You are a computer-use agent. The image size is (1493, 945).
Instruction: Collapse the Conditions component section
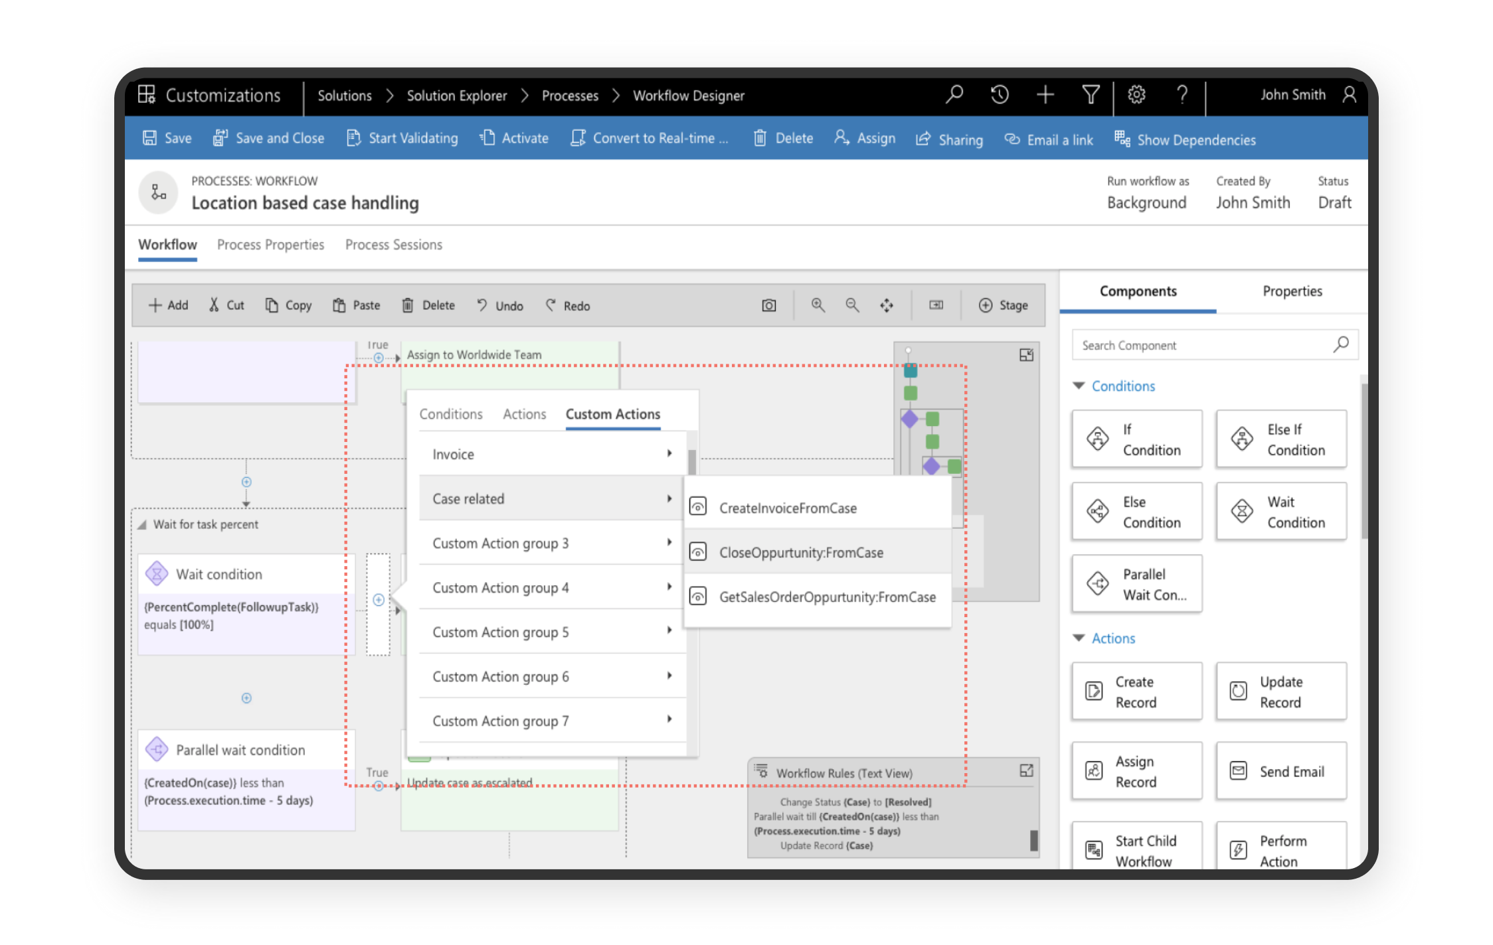tap(1079, 386)
